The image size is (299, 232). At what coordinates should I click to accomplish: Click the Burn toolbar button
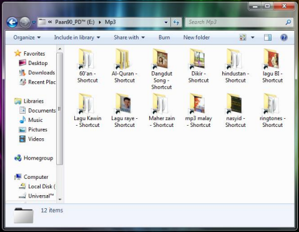[x=164, y=38]
